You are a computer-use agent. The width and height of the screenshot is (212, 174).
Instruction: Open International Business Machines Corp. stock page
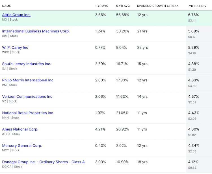point(36,31)
